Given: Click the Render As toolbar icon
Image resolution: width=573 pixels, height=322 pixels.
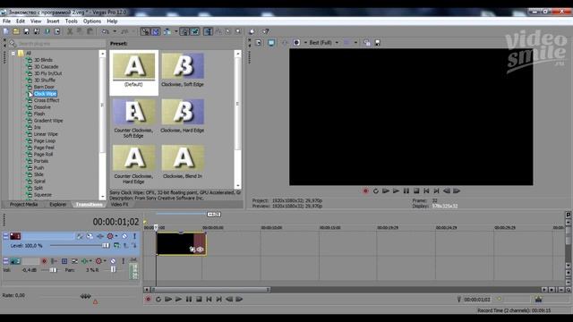Looking at the screenshot, I should [47, 32].
